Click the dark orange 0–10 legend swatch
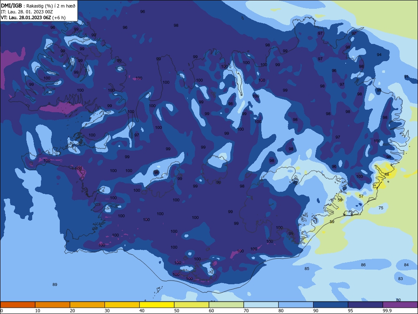The image size is (418, 314). click(x=18, y=305)
